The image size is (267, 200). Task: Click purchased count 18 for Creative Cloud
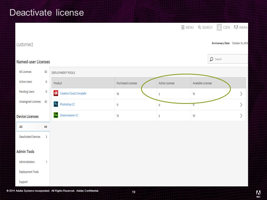(118, 94)
